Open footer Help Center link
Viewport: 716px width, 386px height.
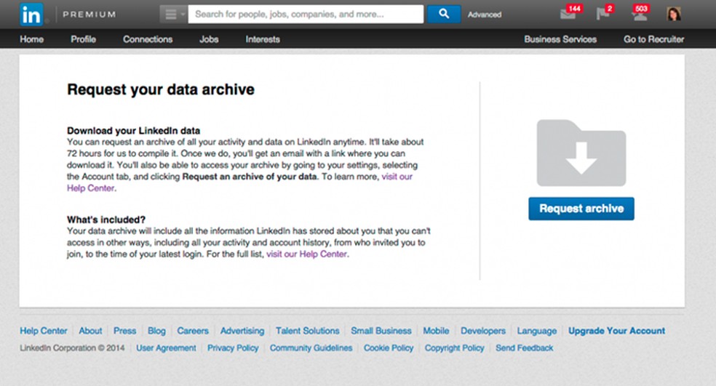click(x=44, y=331)
